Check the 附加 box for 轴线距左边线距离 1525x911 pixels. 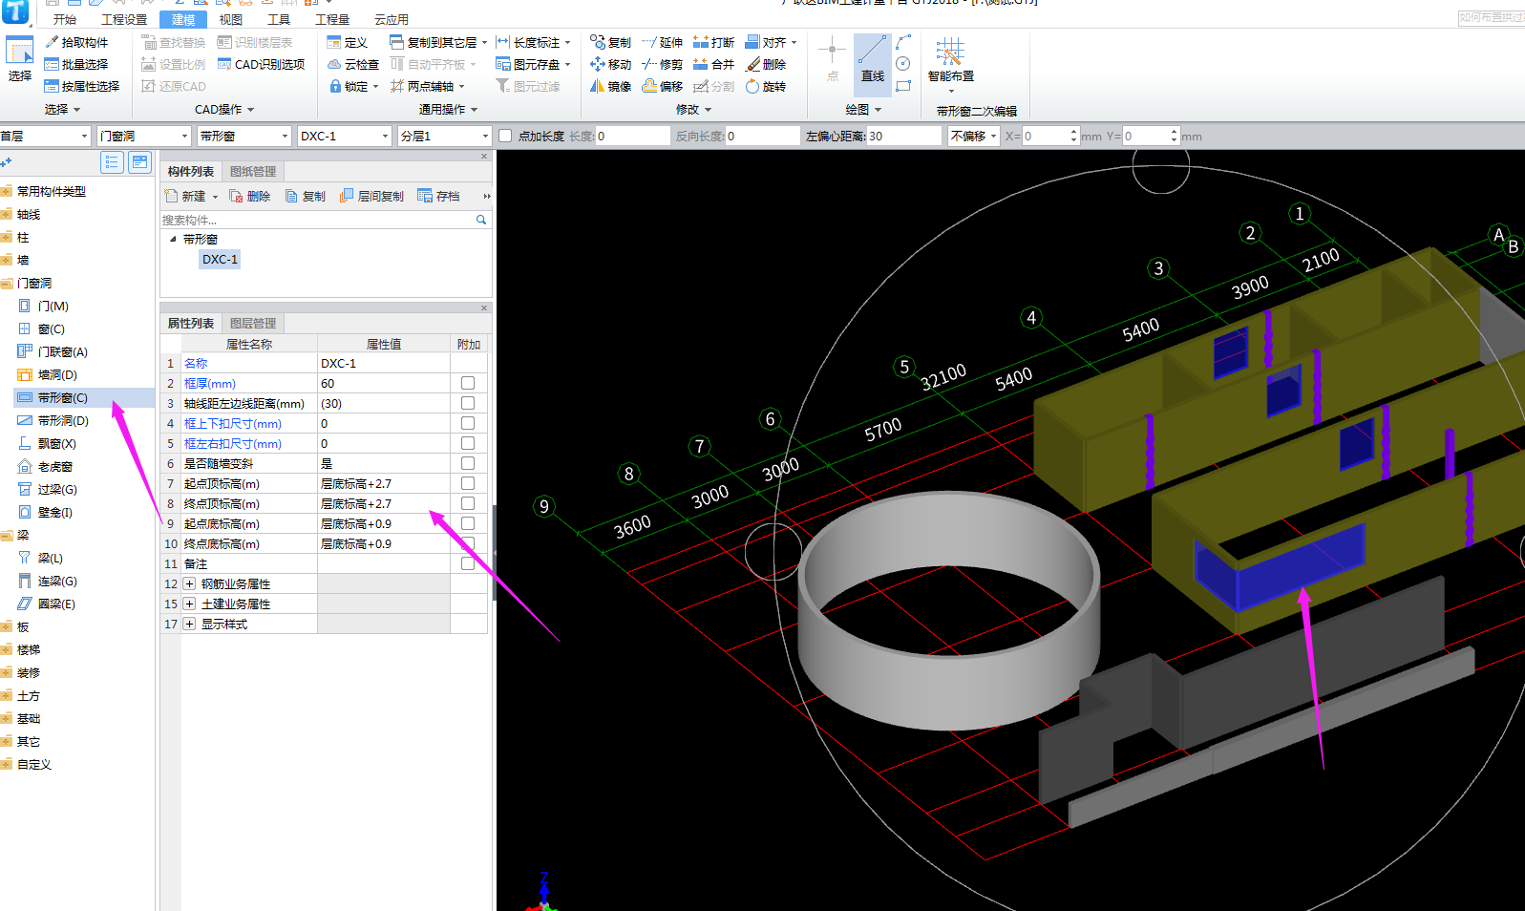(x=468, y=403)
